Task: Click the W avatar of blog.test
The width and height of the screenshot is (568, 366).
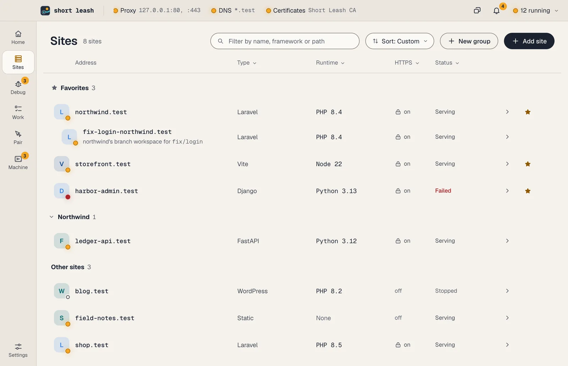Action: click(x=61, y=291)
